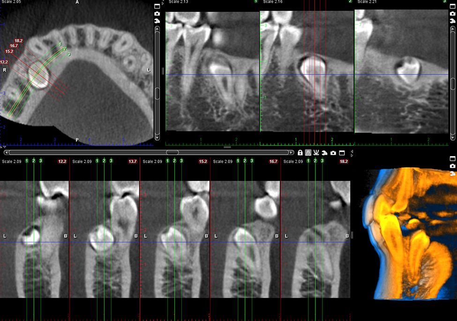Maximize the cross-section panel window icon
The image size is (457, 321).
[342, 153]
